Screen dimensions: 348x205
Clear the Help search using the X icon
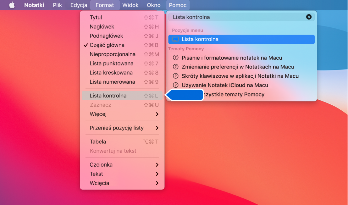pyautogui.click(x=309, y=17)
